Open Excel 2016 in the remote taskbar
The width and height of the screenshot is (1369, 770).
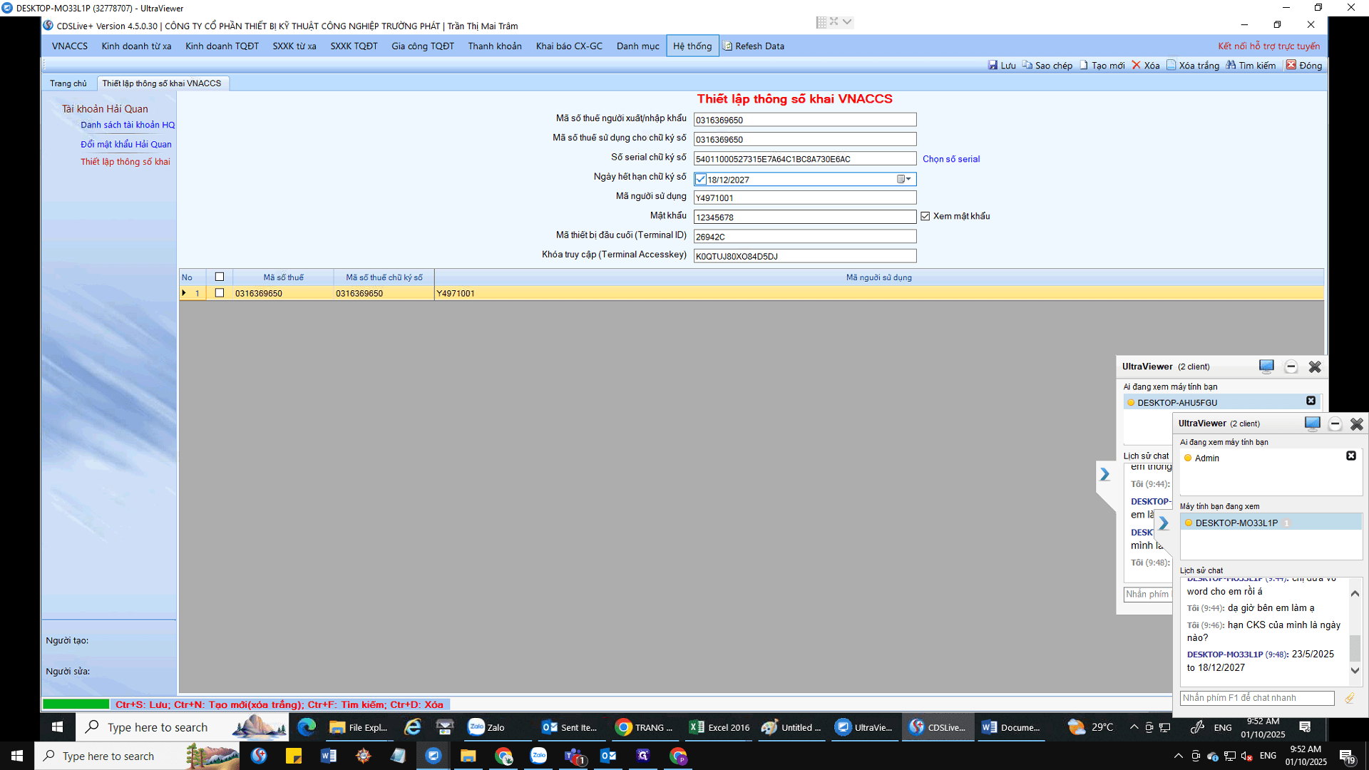pyautogui.click(x=719, y=727)
